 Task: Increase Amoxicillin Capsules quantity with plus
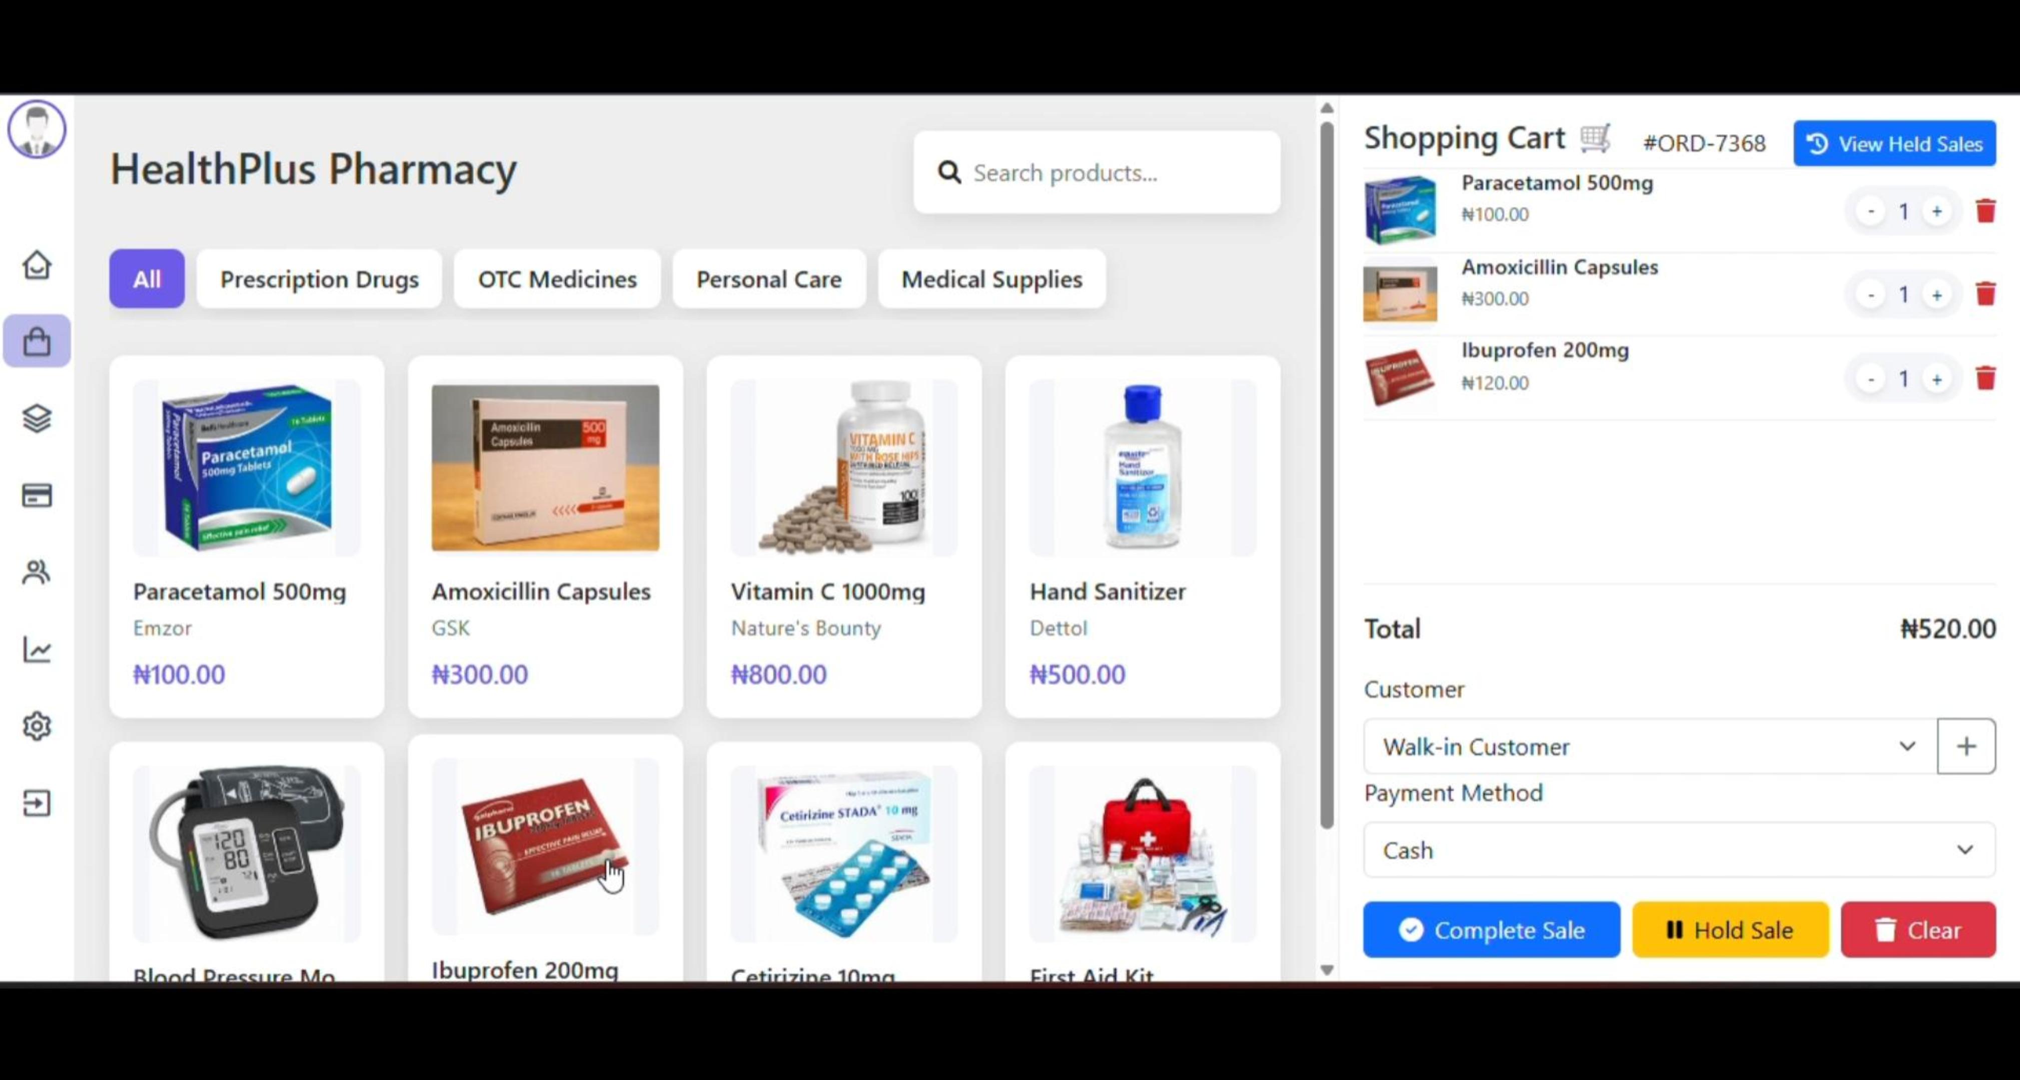(x=1937, y=295)
